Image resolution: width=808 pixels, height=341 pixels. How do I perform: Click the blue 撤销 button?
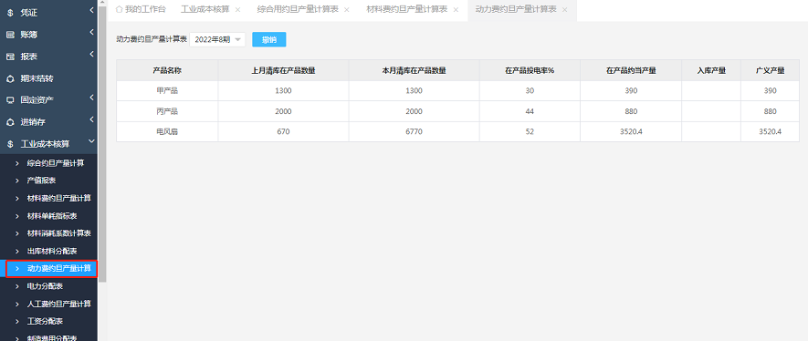click(269, 39)
